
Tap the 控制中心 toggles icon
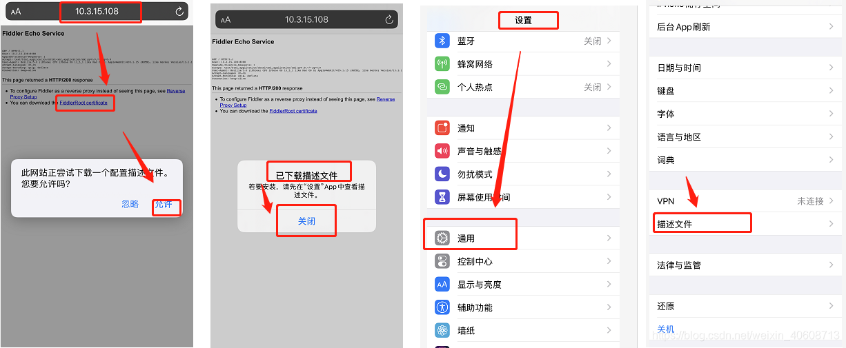point(442,261)
